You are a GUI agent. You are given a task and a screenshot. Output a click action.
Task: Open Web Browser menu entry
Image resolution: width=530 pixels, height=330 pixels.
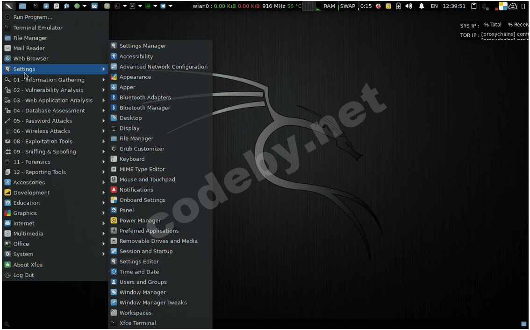(x=55, y=58)
